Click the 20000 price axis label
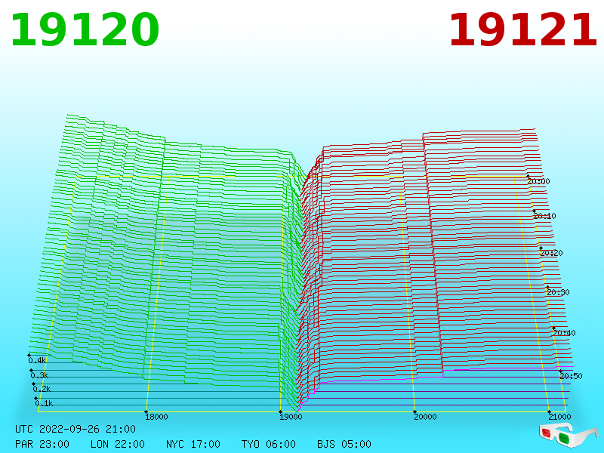The height and width of the screenshot is (453, 604). pos(425,417)
